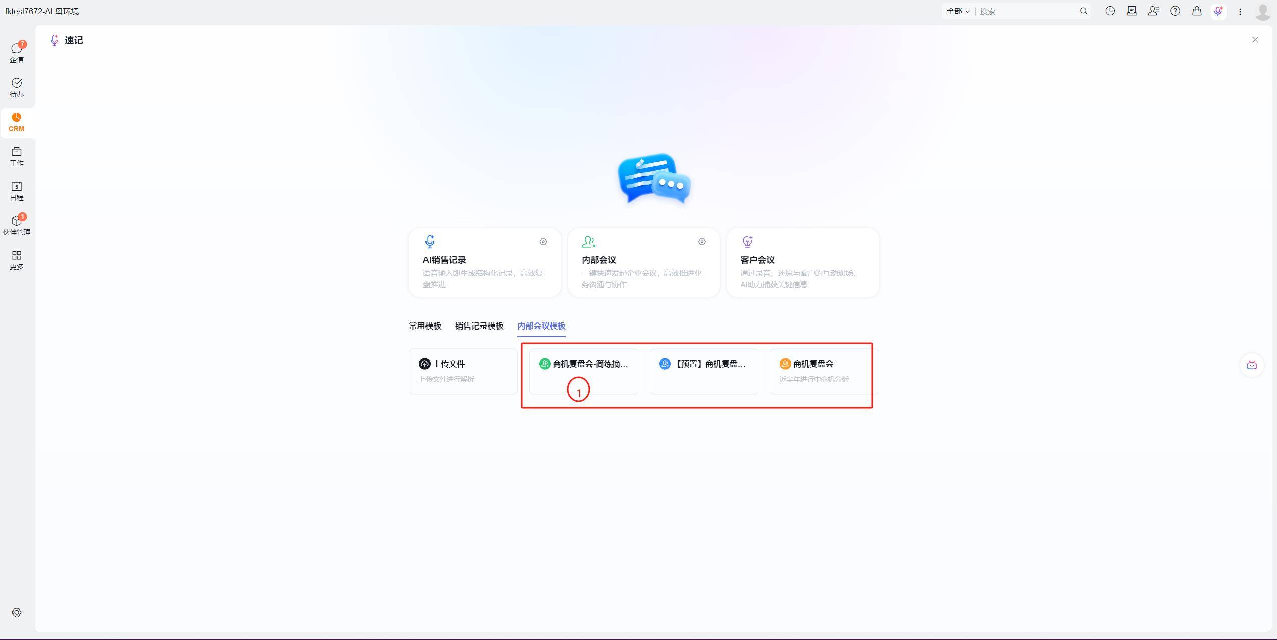
Task: Click the AI voice 速记 microphone icon
Action: (x=1218, y=11)
